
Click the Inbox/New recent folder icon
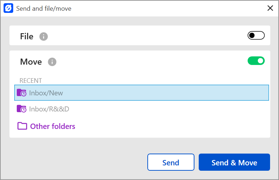(x=21, y=93)
